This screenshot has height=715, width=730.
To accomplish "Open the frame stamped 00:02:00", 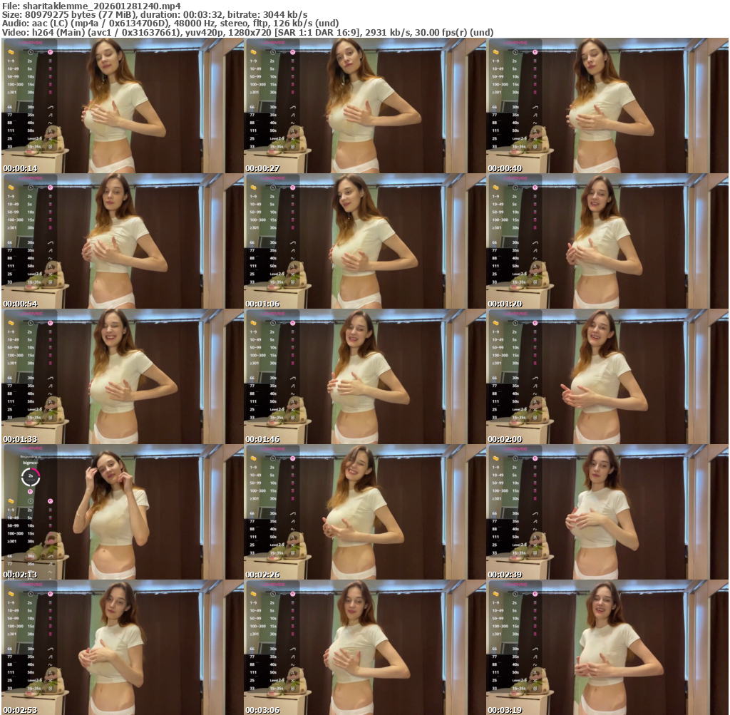I will click(607, 376).
